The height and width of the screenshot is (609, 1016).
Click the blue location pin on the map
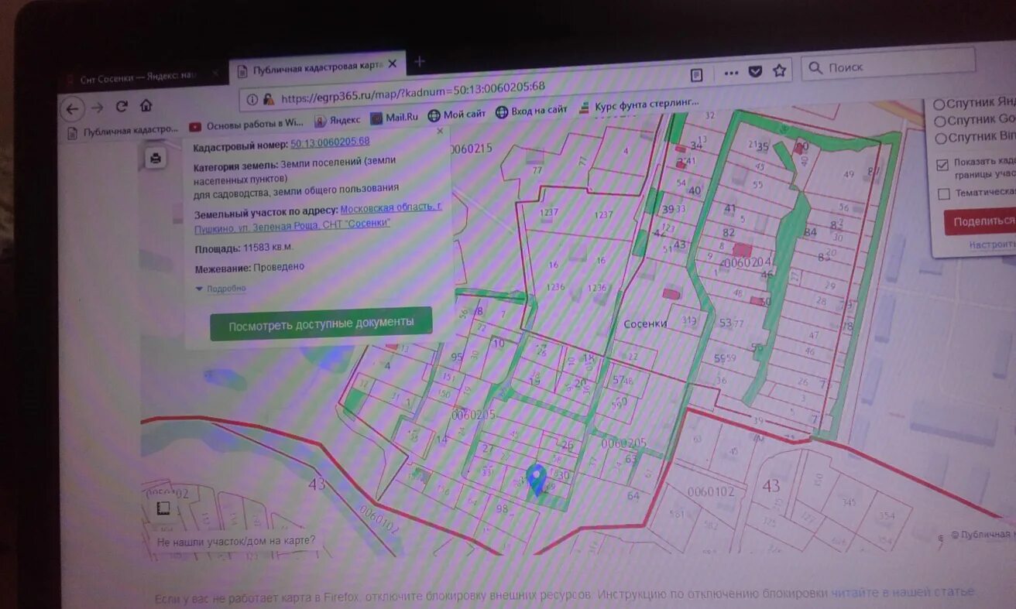(x=536, y=478)
